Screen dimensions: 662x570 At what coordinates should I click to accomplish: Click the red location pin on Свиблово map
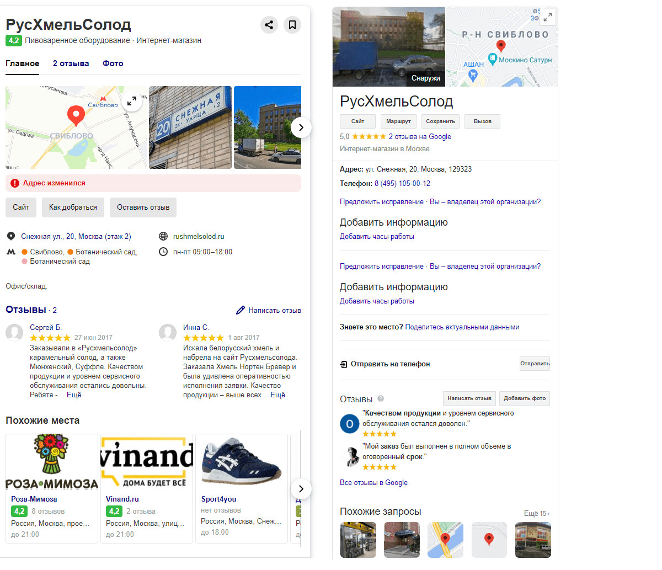coord(76,116)
